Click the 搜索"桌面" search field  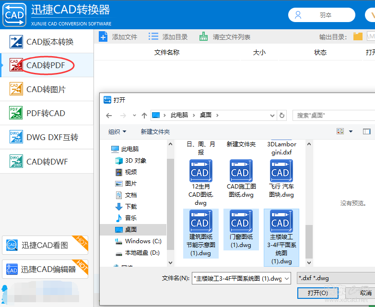click(x=333, y=116)
